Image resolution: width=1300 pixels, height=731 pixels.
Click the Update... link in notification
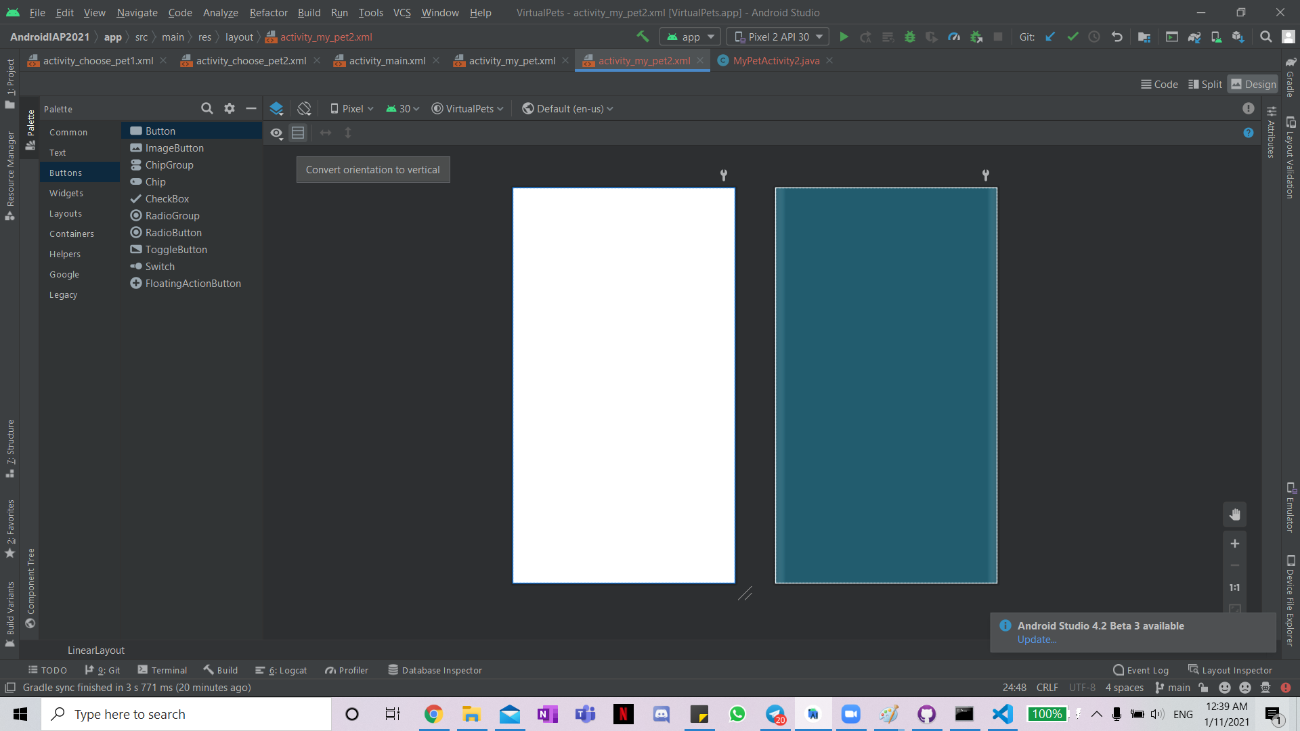(x=1037, y=640)
